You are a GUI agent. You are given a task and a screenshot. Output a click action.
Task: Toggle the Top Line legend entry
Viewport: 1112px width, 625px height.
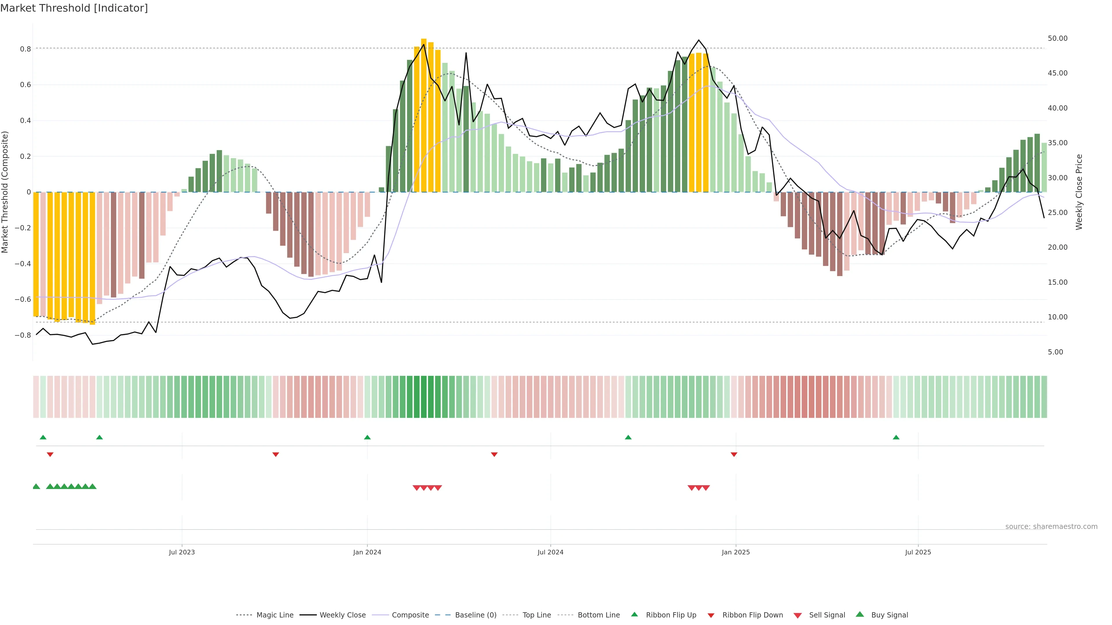click(x=537, y=615)
